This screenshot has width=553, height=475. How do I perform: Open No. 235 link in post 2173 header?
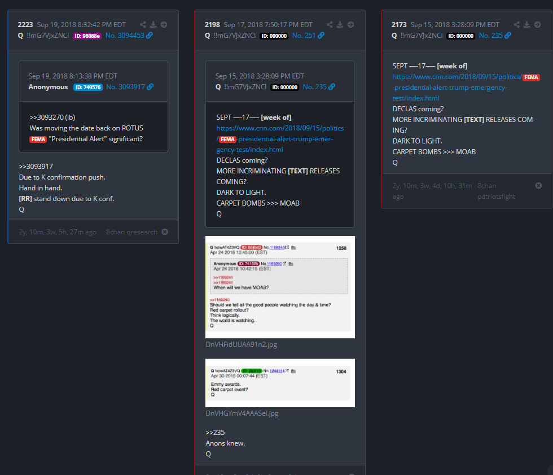pos(490,35)
